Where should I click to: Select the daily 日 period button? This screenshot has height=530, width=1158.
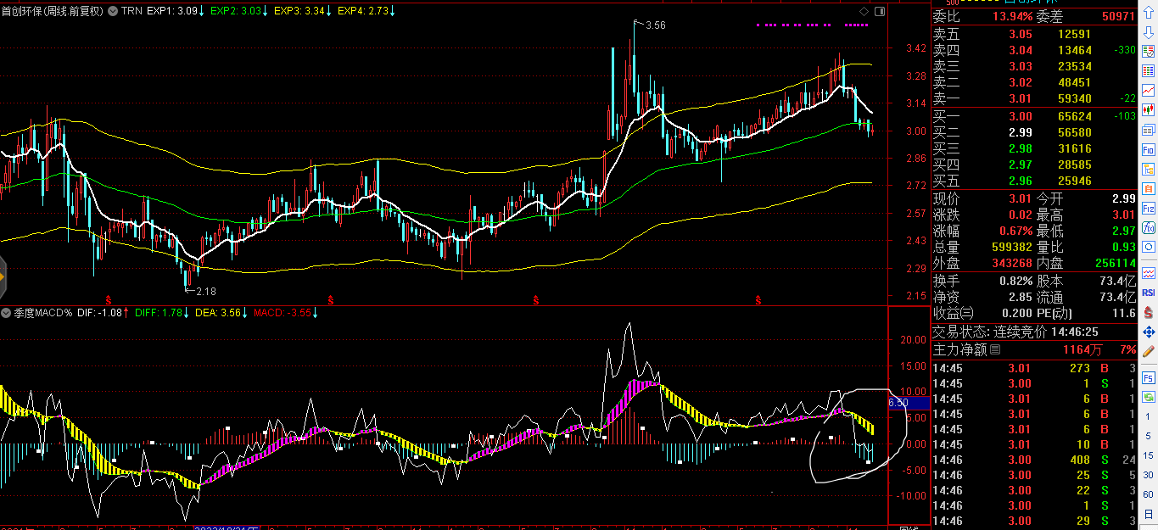pos(1149,514)
